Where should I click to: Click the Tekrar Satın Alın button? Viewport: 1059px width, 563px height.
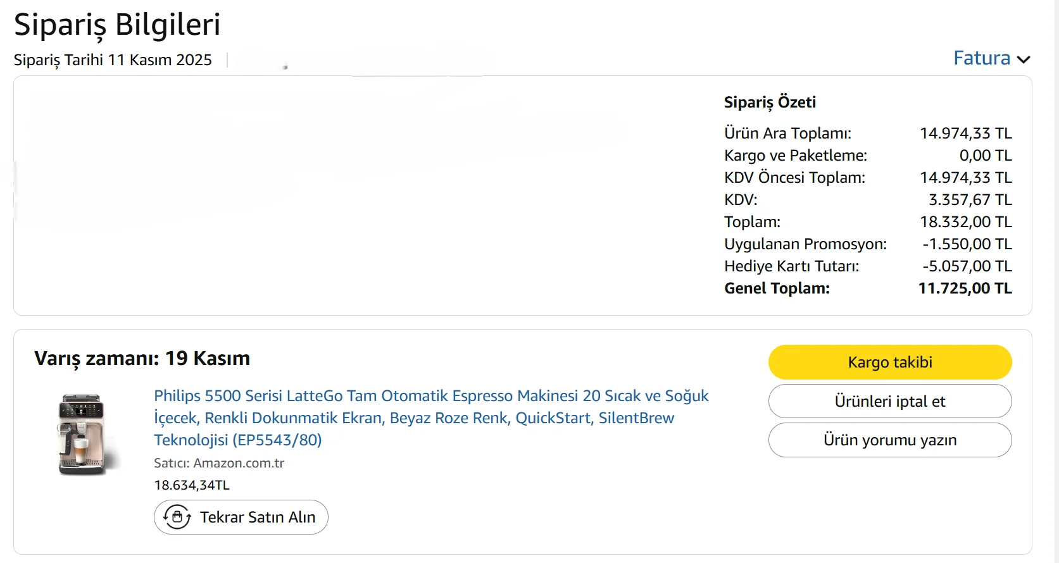tap(241, 517)
